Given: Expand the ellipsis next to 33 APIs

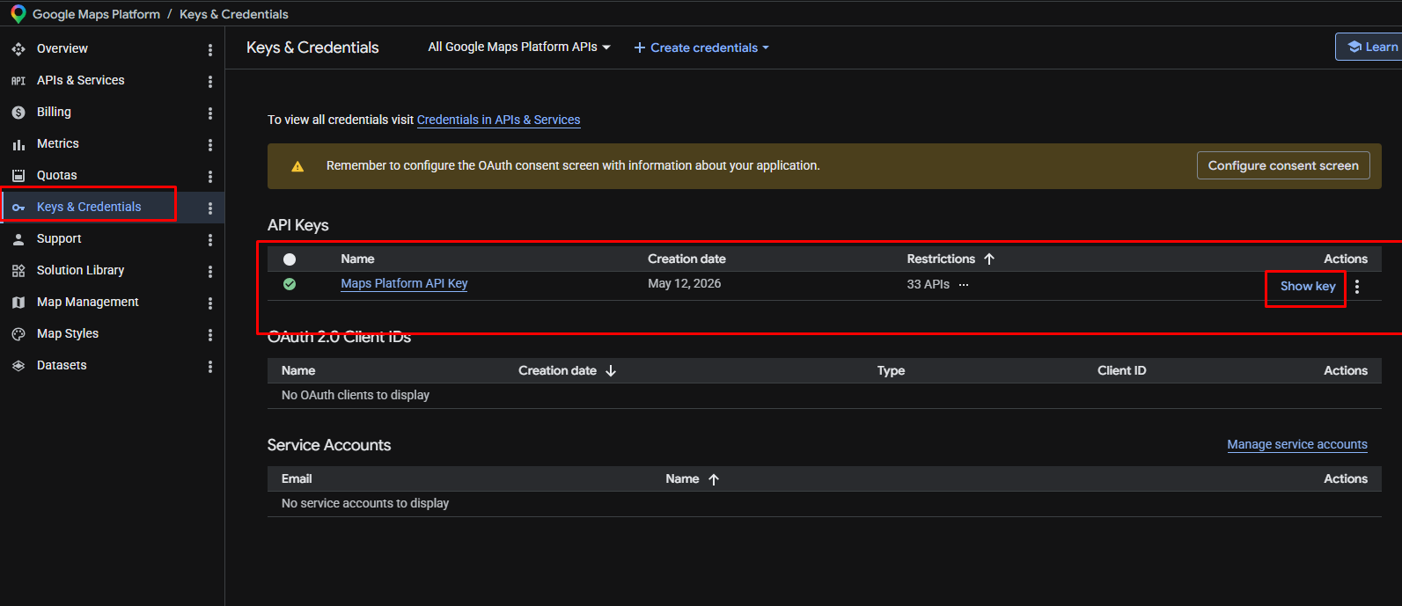Looking at the screenshot, I should pos(964,285).
